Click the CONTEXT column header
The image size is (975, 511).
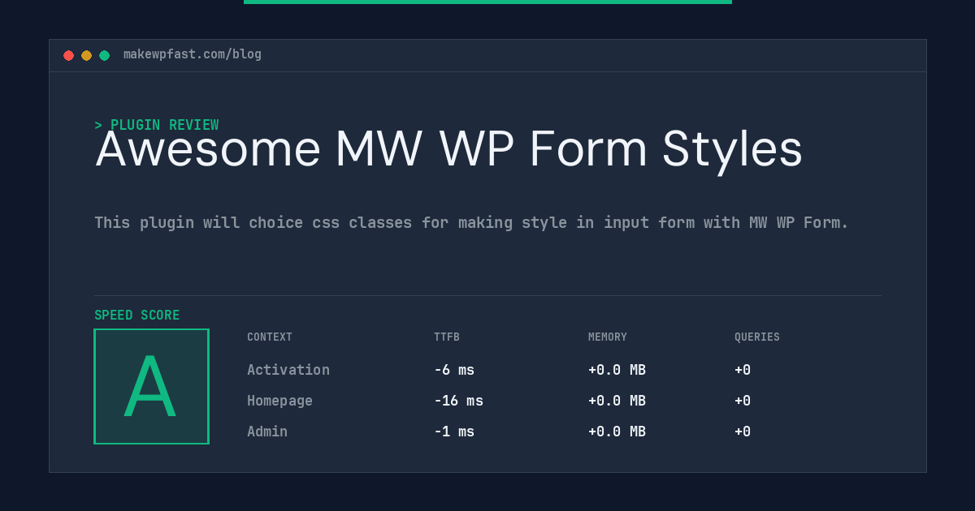(270, 337)
